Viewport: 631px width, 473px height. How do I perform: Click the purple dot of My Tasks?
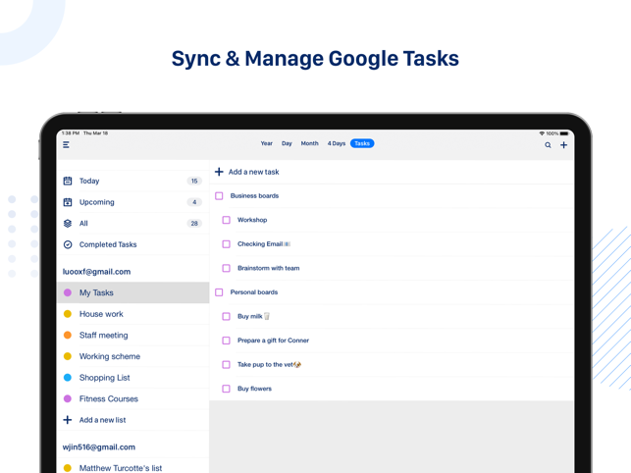tap(68, 292)
